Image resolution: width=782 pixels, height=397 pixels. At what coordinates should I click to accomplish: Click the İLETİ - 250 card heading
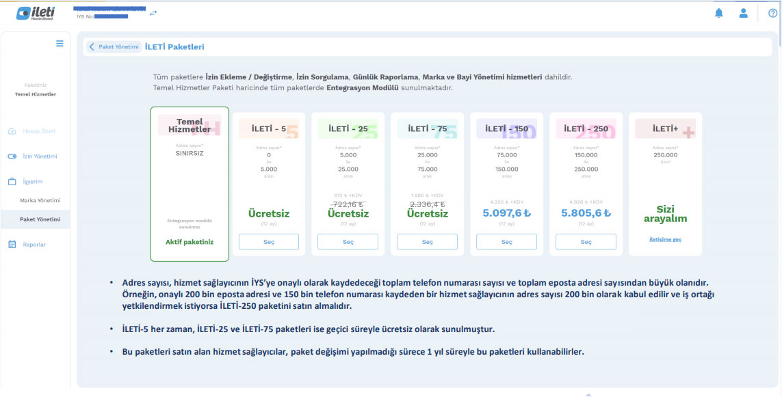pos(586,129)
